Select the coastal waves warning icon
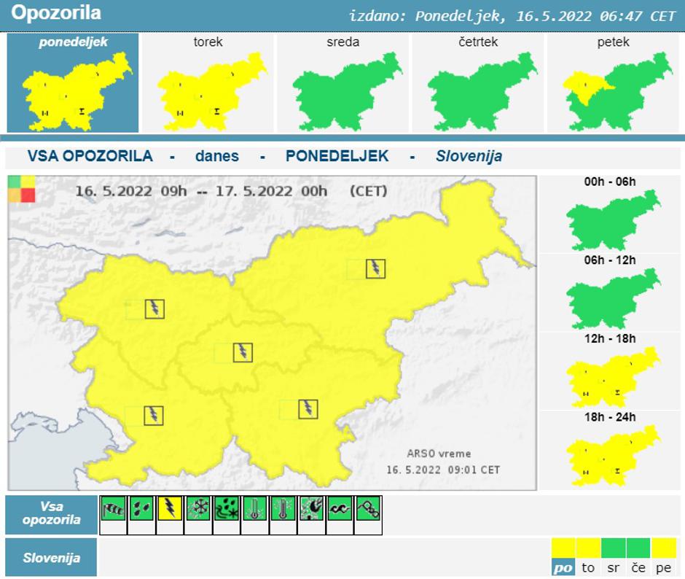This screenshot has height=579, width=685. click(x=340, y=508)
